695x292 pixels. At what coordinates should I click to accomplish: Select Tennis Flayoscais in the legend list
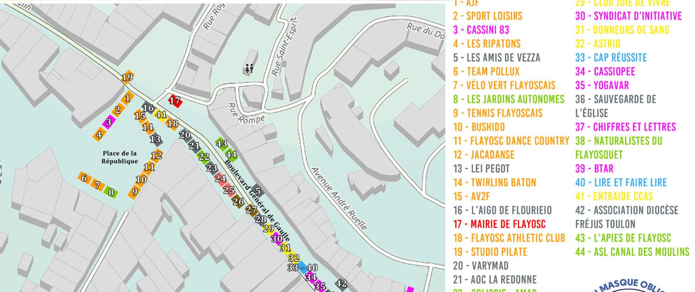pos(497,113)
